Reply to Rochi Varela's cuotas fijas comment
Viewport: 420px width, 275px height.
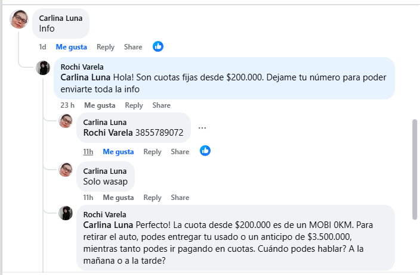(x=134, y=105)
